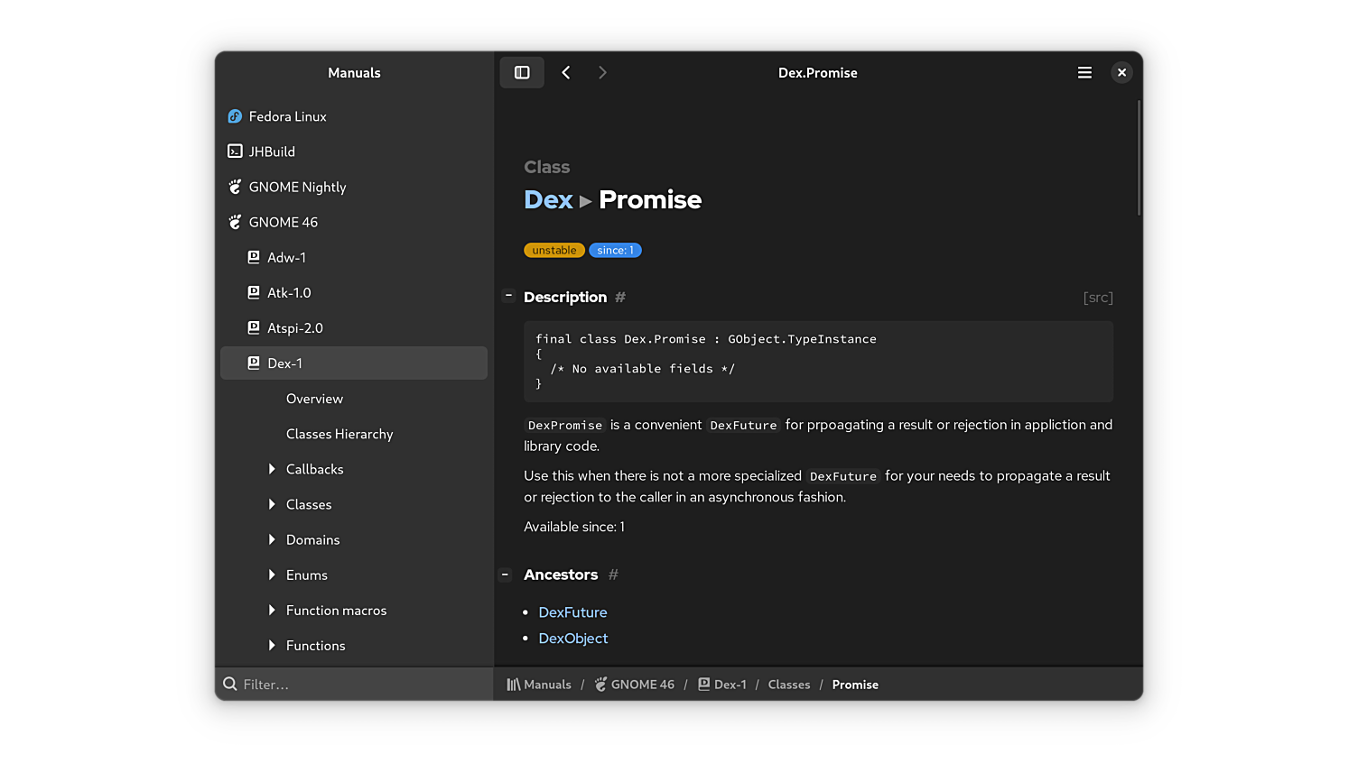
Task: Click the JHBuild terminal icon
Action: pos(235,152)
